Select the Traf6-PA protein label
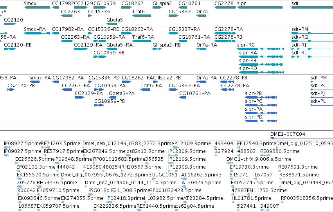 pos(151,86)
